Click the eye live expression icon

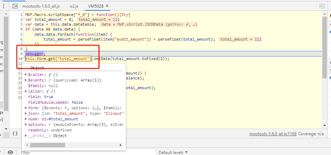[x=10, y=152]
